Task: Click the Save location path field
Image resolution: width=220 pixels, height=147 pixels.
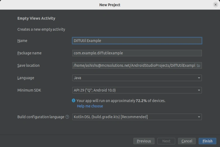Action: 134,65
